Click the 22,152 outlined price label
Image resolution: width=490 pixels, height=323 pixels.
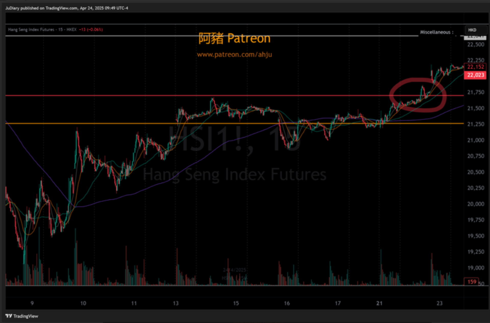[x=475, y=67]
